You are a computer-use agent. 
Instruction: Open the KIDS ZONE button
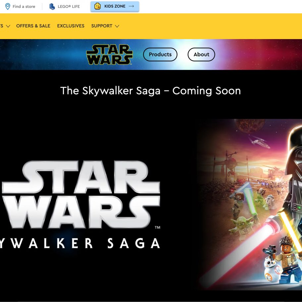[115, 6]
